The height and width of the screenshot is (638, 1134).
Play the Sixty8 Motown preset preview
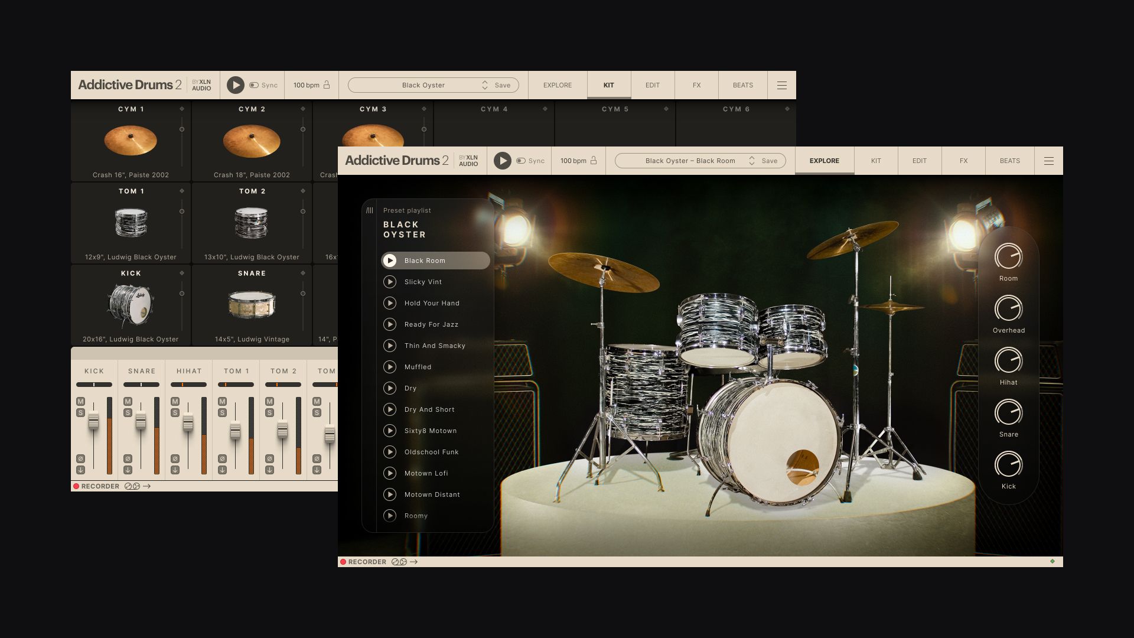click(390, 431)
